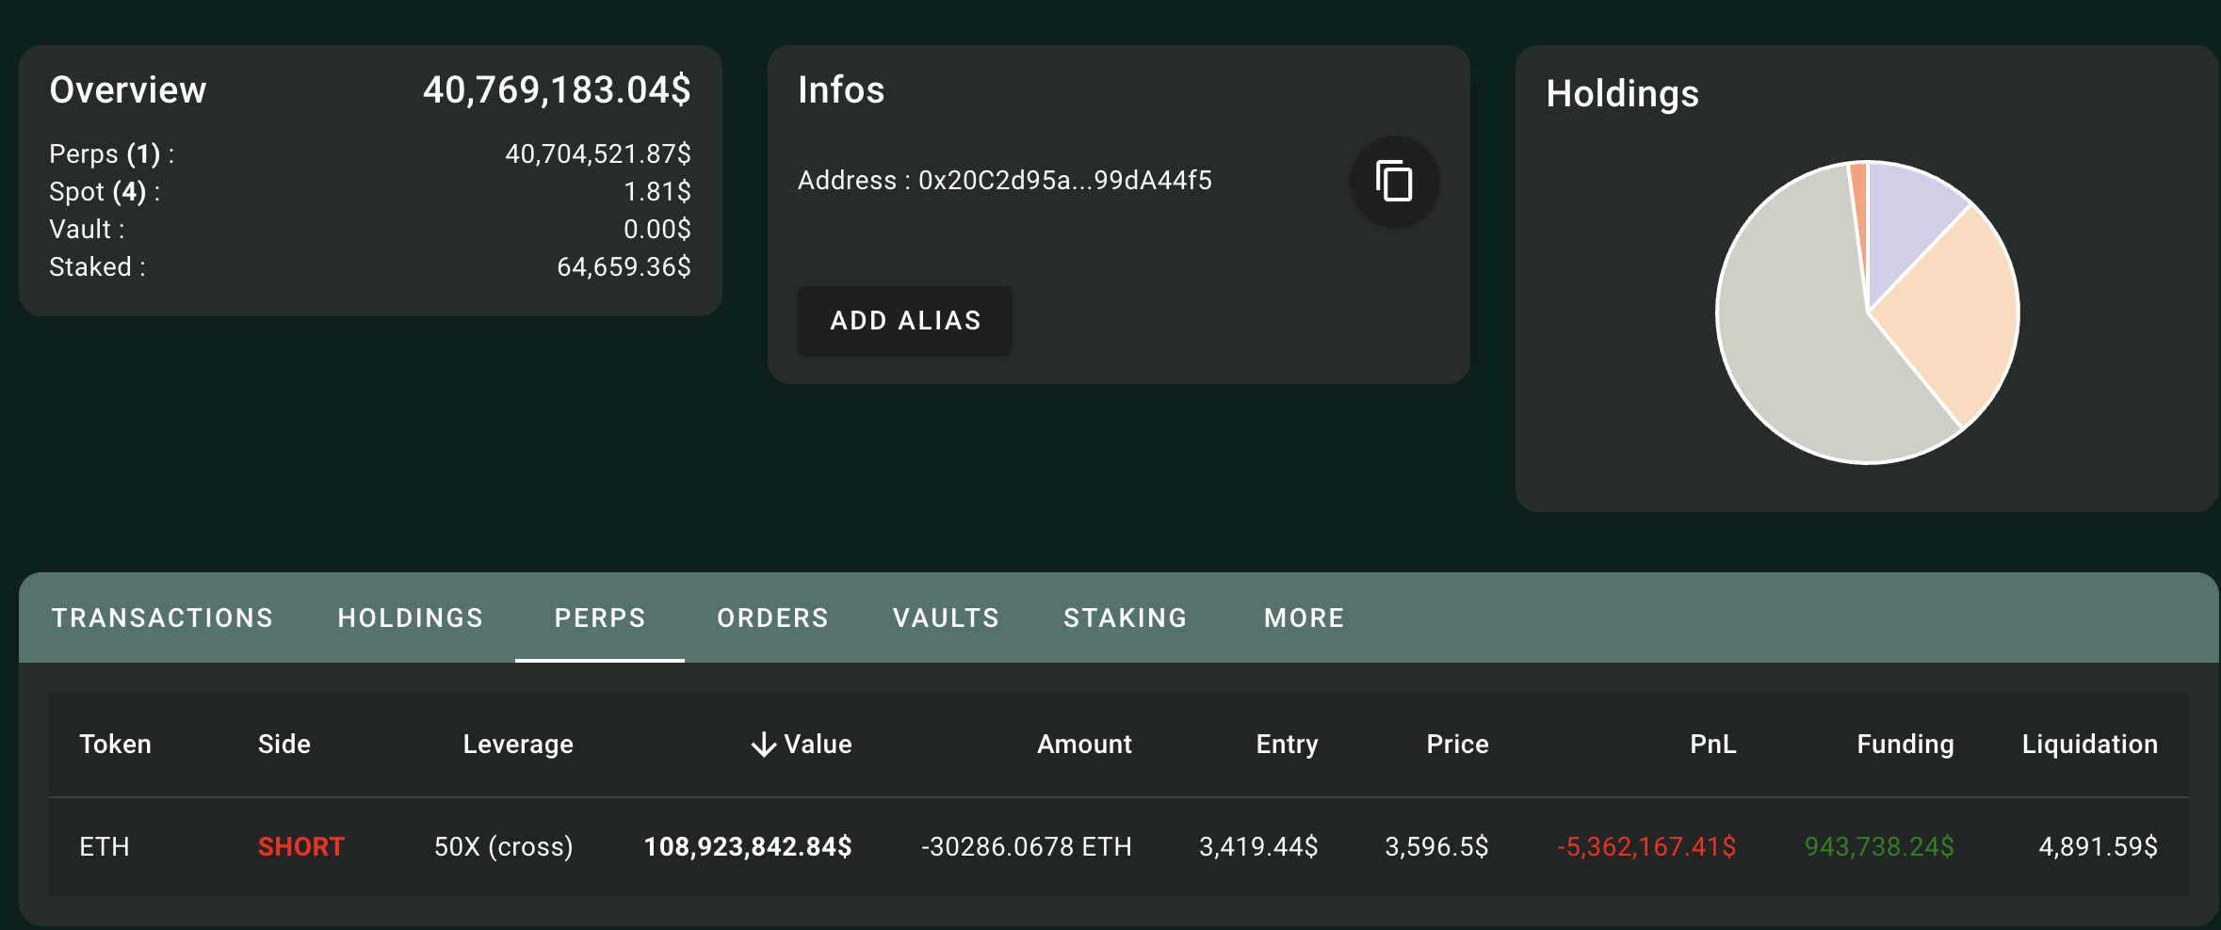Copy the wallet address with the copy icon

(x=1394, y=181)
